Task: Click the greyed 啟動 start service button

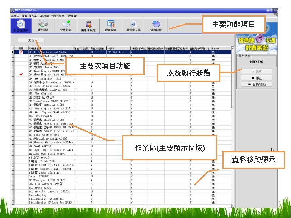Action: [257, 72]
